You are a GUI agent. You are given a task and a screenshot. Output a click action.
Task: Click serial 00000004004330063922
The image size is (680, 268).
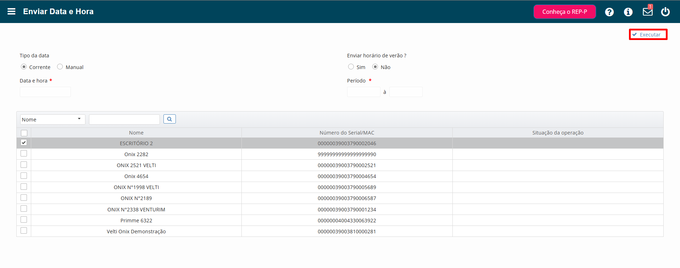(347, 221)
